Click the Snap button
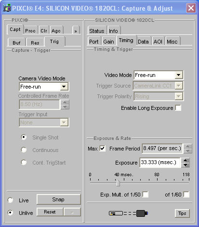 tap(58, 199)
